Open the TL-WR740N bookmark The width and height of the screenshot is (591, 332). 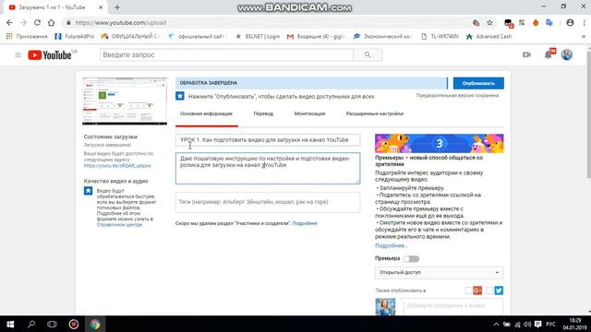point(440,37)
